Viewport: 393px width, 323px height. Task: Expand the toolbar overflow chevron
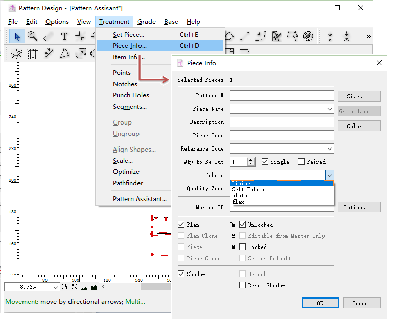[x=368, y=36]
